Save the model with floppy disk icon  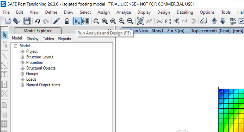pyautogui.click(x=27, y=21)
